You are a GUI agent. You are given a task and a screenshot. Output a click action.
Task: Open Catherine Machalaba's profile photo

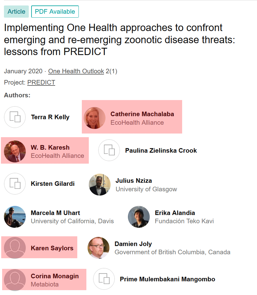tap(95, 118)
